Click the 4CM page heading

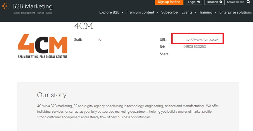pos(84,26)
